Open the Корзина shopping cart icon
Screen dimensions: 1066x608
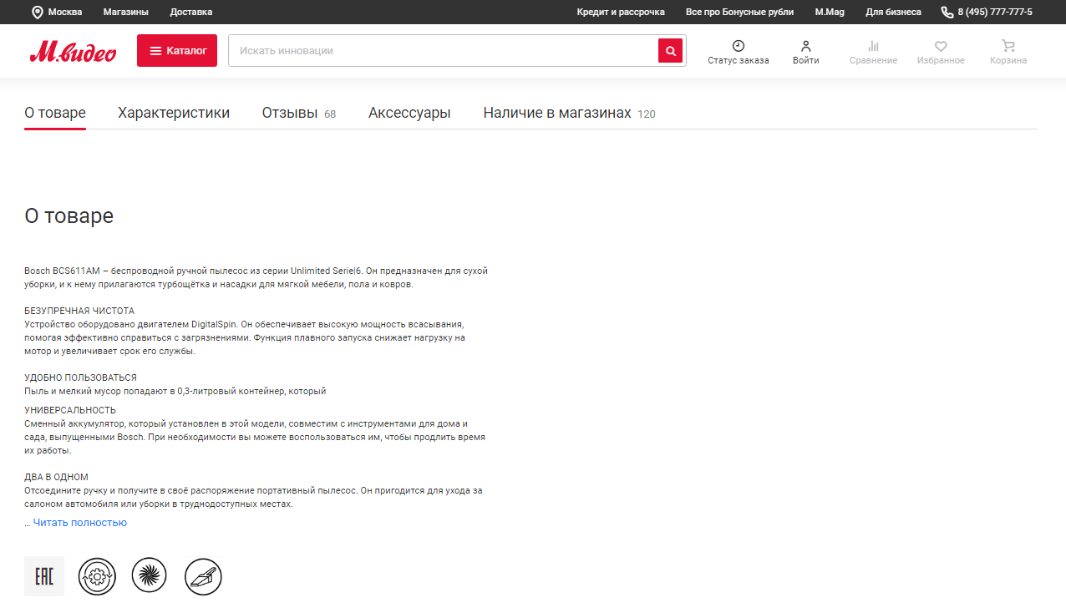[1008, 46]
